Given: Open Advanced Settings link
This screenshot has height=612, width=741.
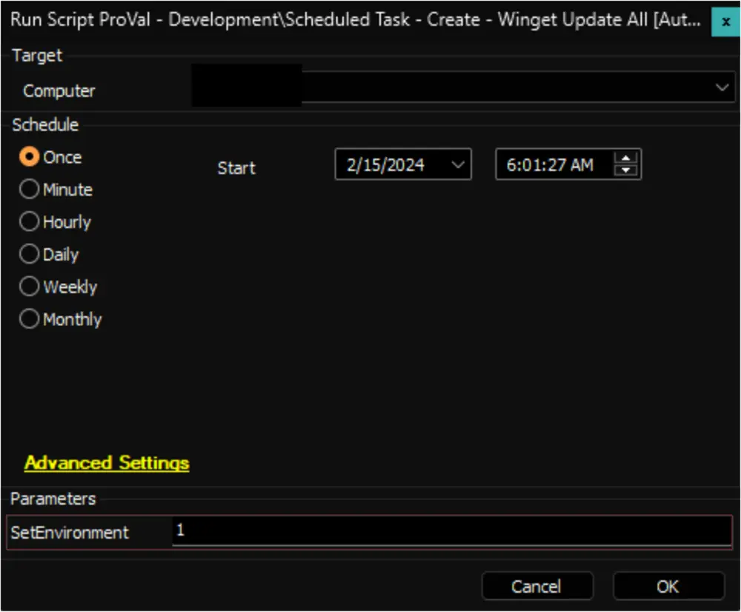Looking at the screenshot, I should tap(107, 462).
